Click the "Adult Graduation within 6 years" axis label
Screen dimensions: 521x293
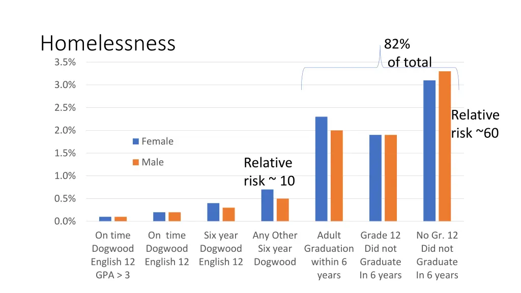[x=329, y=255]
